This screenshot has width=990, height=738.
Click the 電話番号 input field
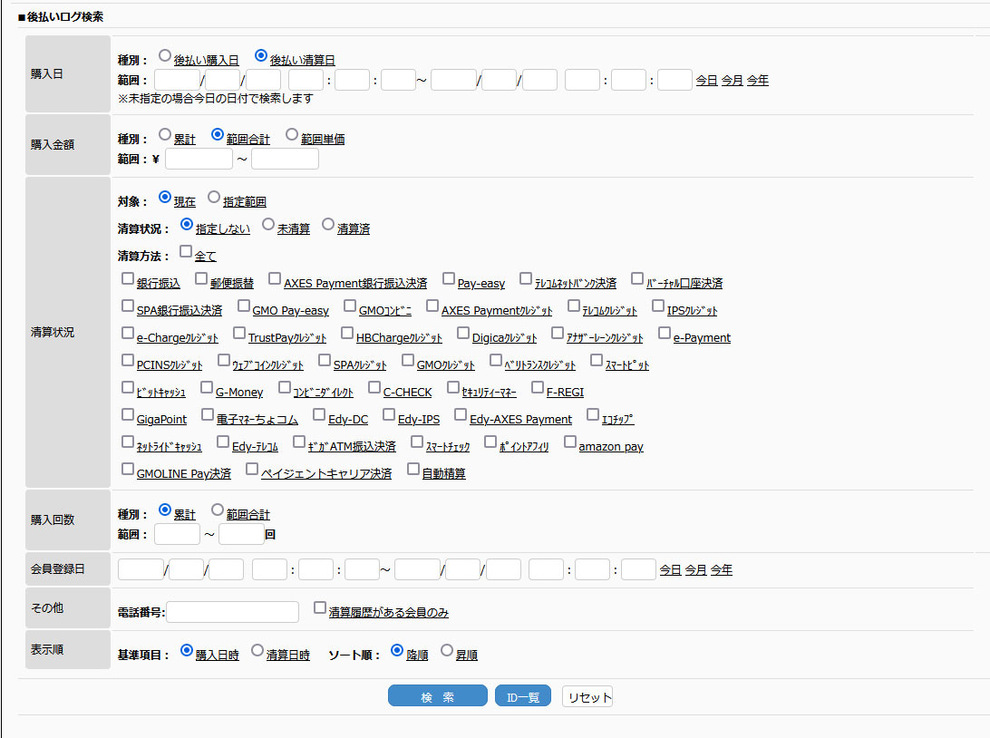(232, 612)
